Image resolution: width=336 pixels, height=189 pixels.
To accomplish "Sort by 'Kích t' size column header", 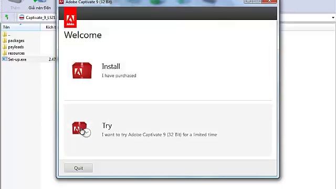I will 49,27.
